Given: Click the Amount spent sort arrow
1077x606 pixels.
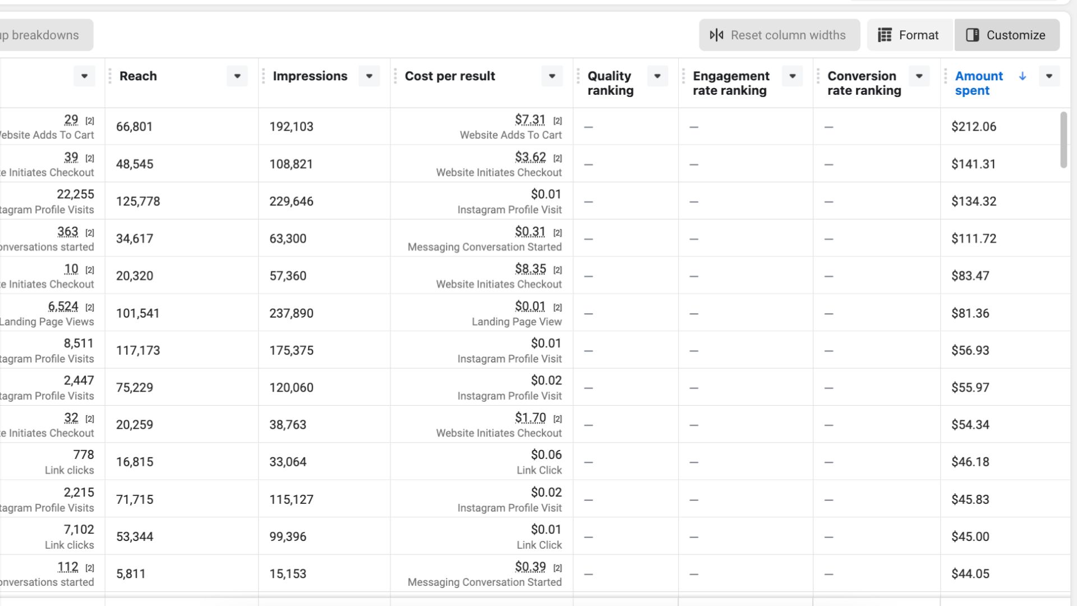Looking at the screenshot, I should [x=1023, y=76].
